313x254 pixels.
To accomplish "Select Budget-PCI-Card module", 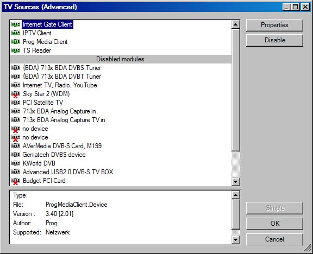I will (x=44, y=181).
